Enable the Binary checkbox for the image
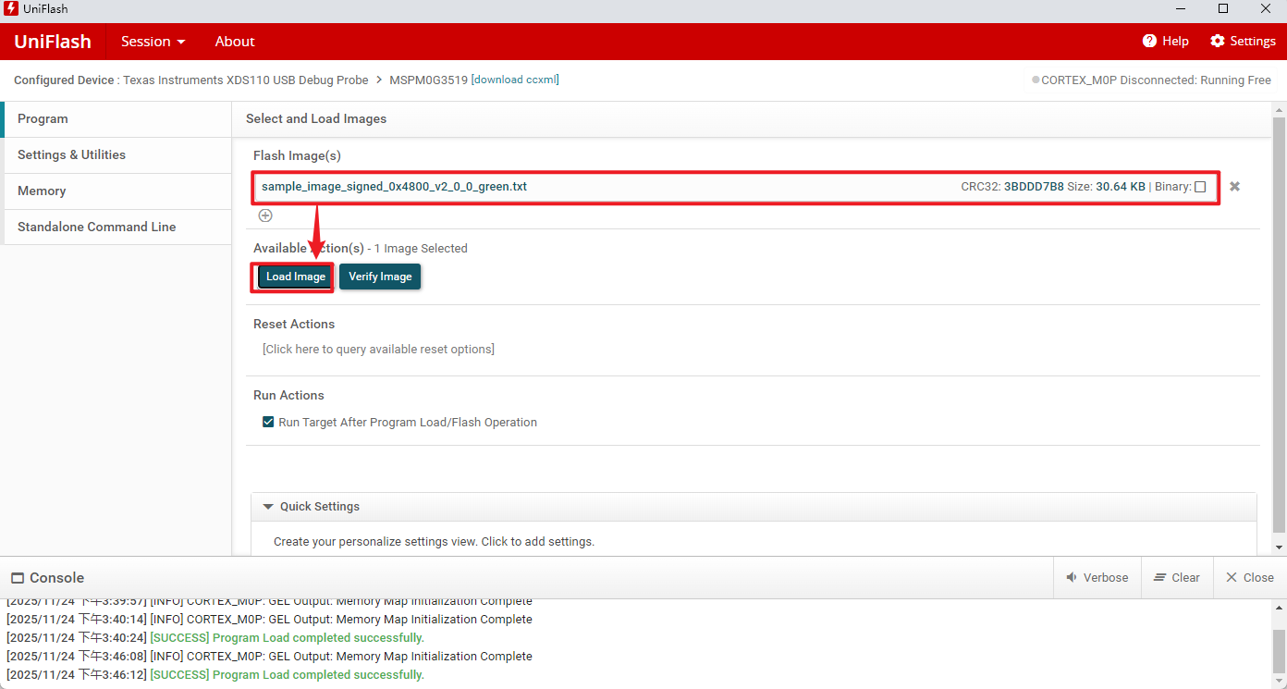Viewport: 1287px width, 689px height. pyautogui.click(x=1200, y=187)
